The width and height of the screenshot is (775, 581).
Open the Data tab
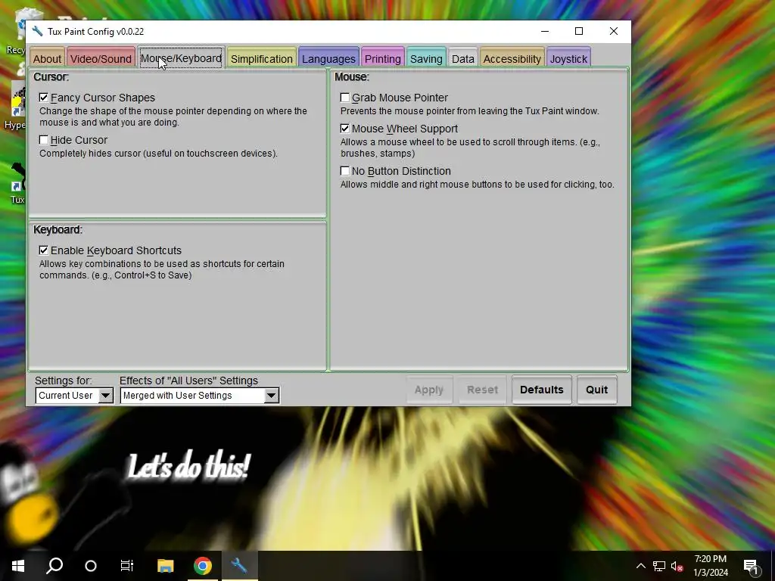point(462,58)
